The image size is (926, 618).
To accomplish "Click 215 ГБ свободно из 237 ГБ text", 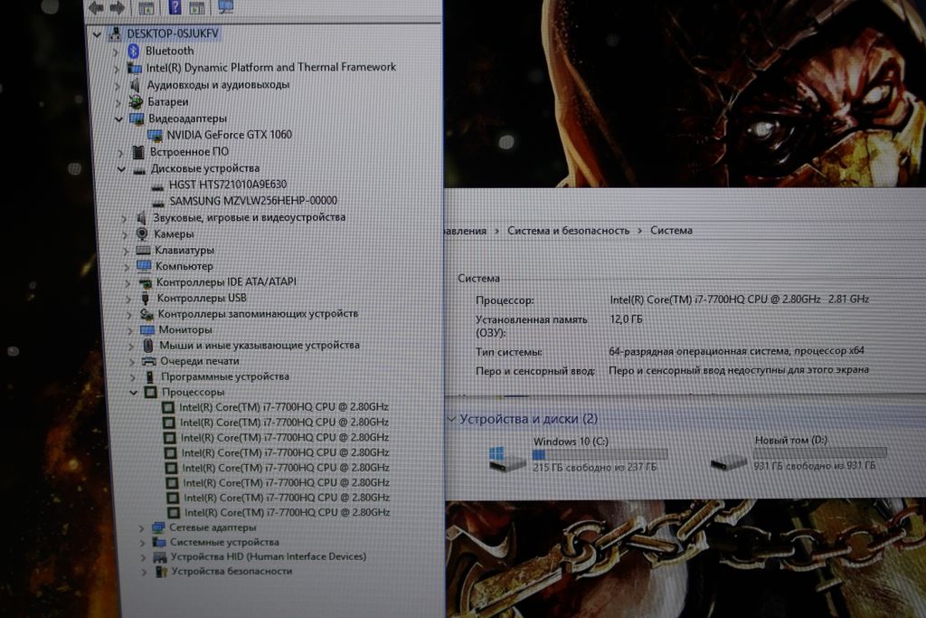I will point(594,467).
